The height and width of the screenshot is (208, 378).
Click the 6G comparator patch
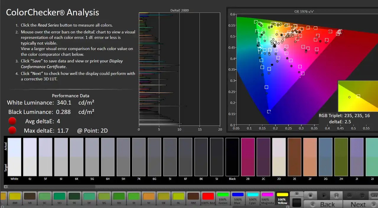(x=154, y=157)
